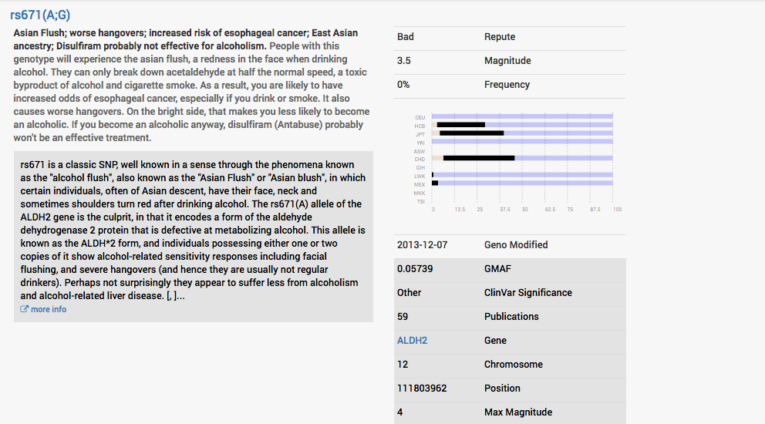Image resolution: width=765 pixels, height=424 pixels.
Task: Click the Geno Modified date 2013-12-07
Action: 422,245
